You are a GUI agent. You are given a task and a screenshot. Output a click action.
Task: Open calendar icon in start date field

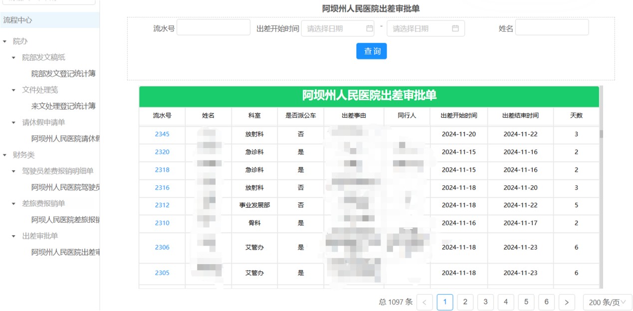click(370, 28)
